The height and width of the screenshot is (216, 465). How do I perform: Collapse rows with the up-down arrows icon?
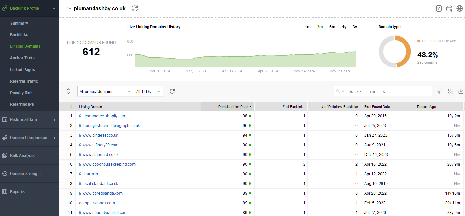pos(68,91)
